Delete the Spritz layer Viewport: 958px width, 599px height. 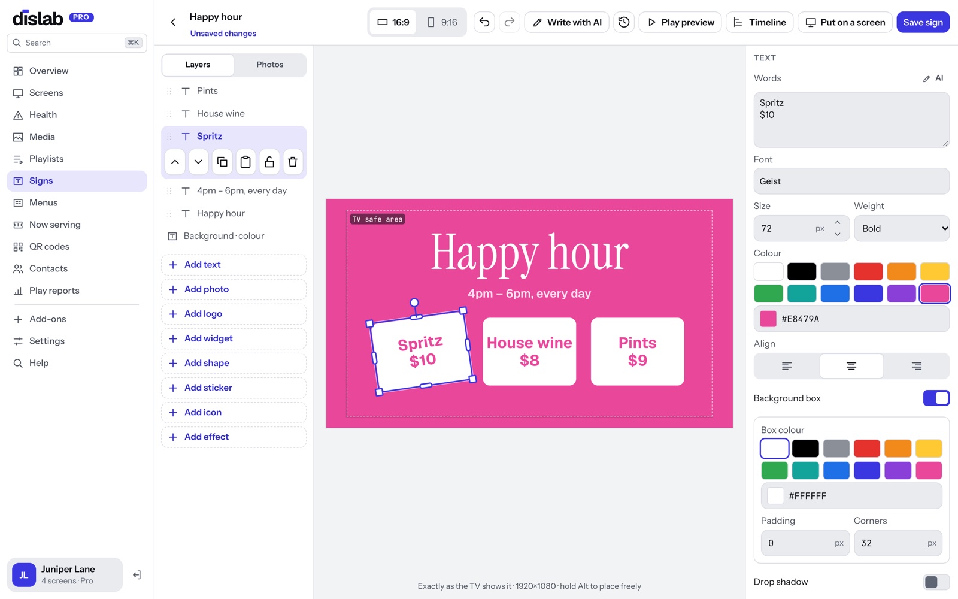(x=293, y=162)
